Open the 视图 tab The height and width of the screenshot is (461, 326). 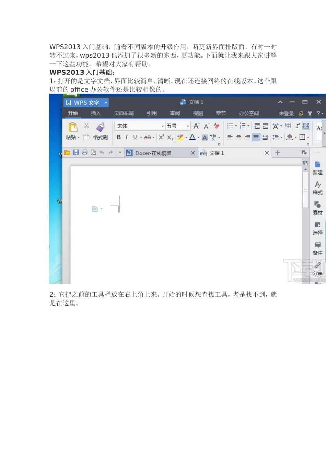[x=198, y=113]
